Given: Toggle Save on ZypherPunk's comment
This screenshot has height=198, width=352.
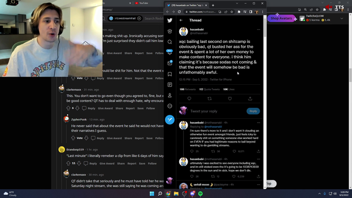Looking at the screenshot, I should (149, 138).
